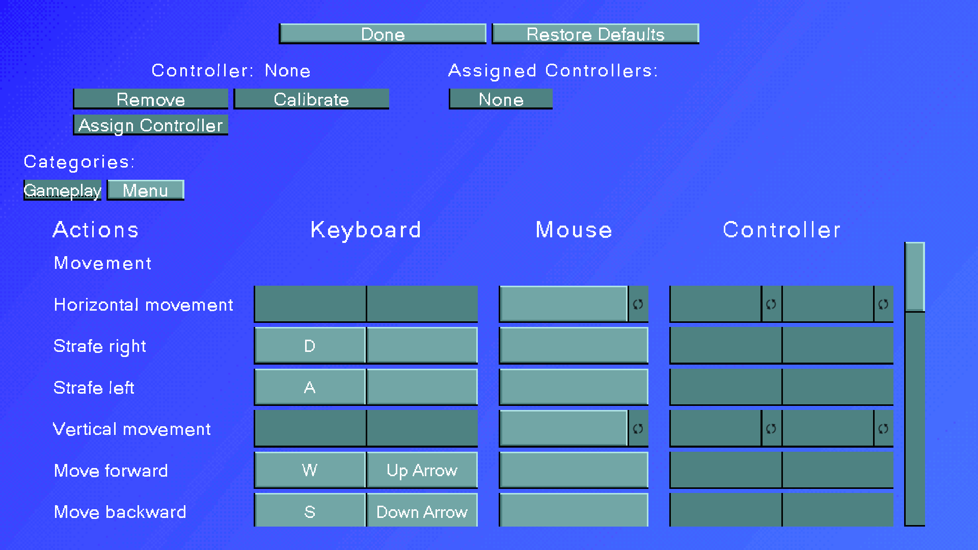Click the reset icon for Horizontal movement Mouse

click(x=637, y=304)
